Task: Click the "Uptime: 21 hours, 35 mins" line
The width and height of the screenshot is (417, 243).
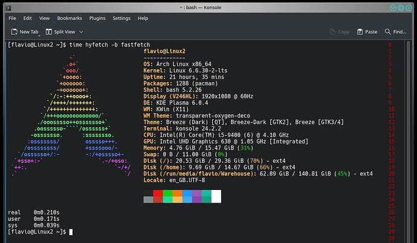Action: click(x=184, y=77)
